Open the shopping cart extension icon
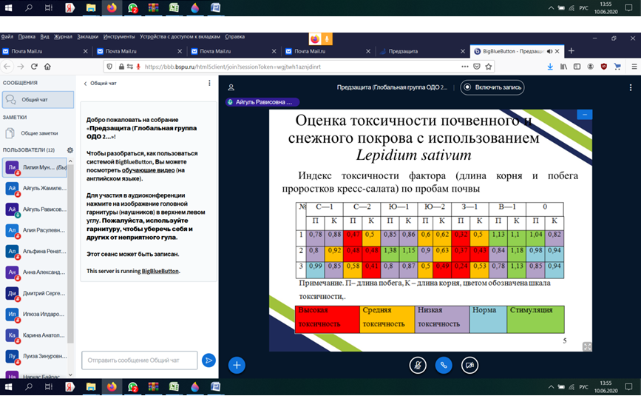 click(617, 67)
